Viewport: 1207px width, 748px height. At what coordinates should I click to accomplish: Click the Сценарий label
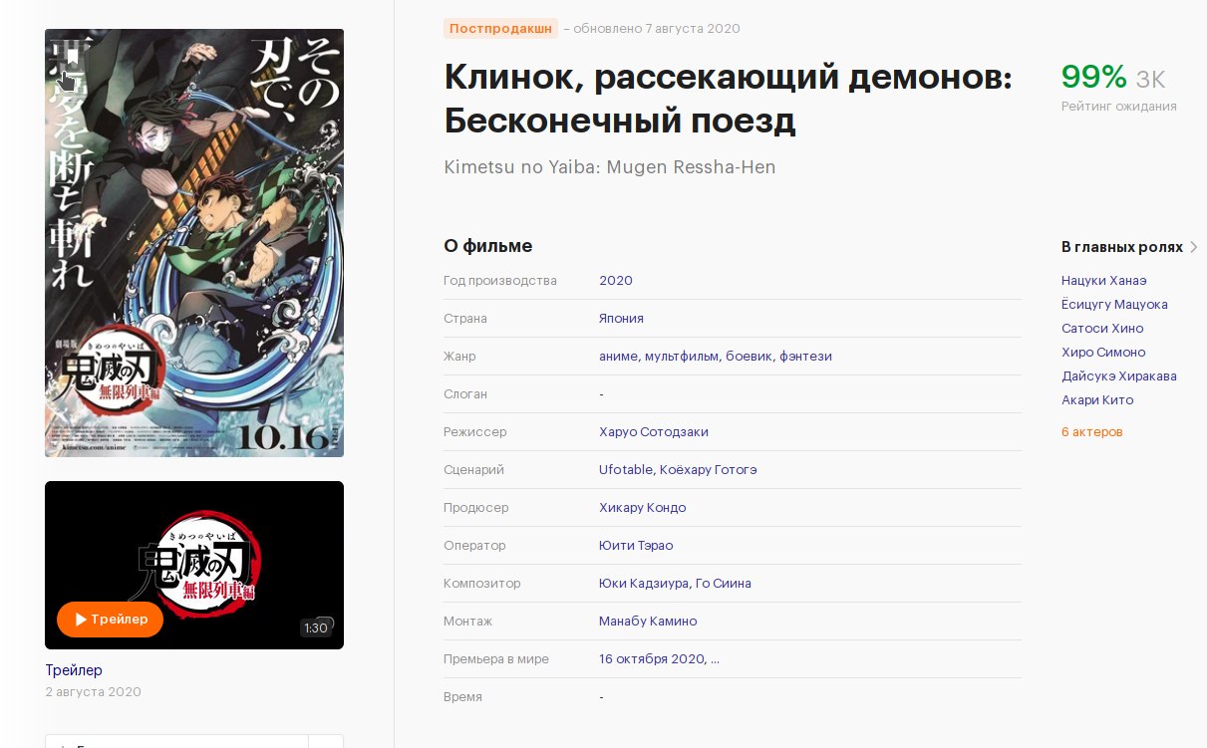pos(473,470)
